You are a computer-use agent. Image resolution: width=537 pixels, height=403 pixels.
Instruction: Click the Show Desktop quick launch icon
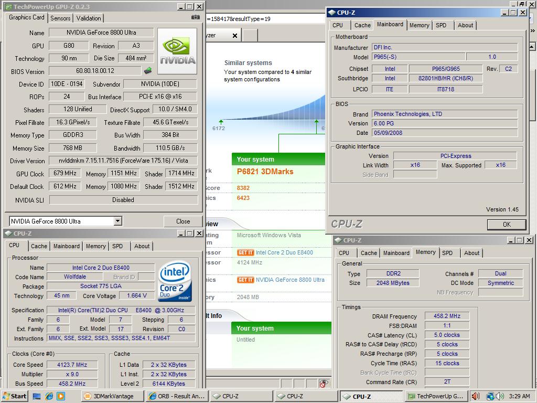(x=37, y=396)
